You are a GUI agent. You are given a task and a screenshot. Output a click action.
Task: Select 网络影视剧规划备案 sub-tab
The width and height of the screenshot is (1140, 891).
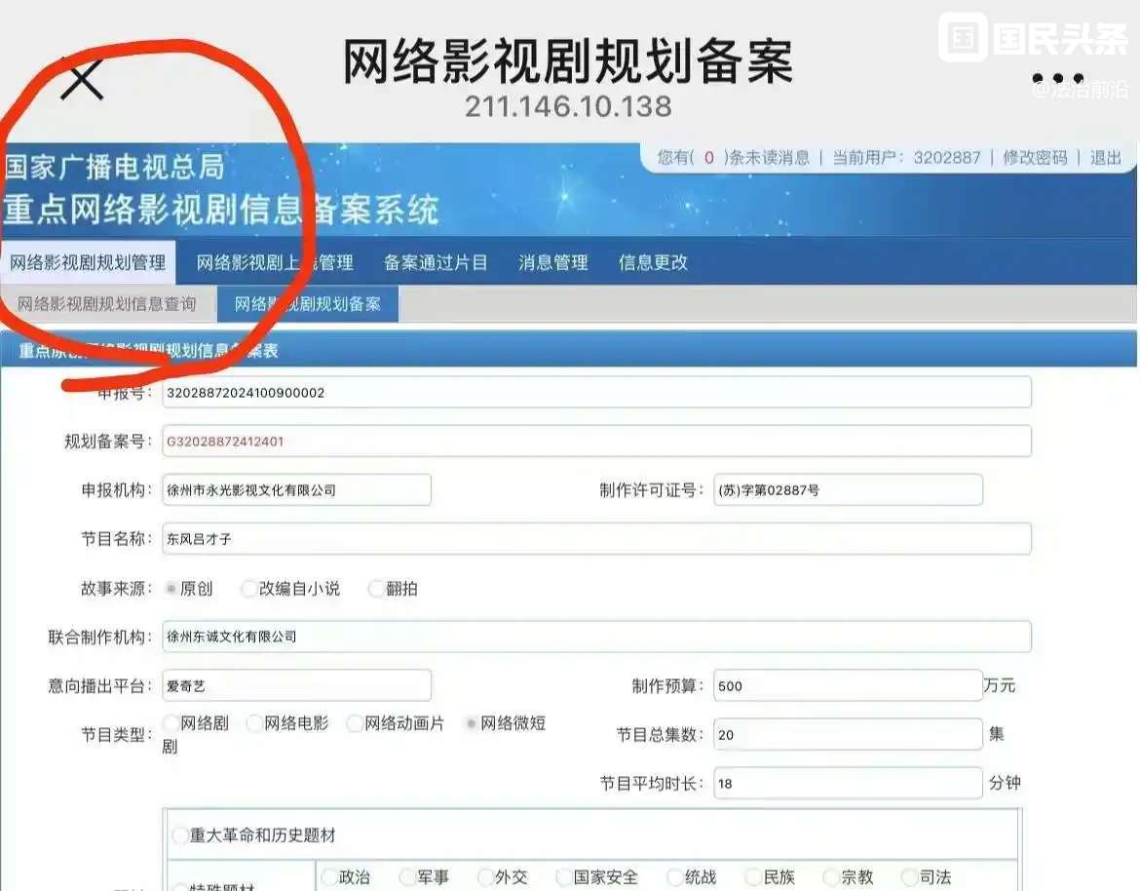(307, 304)
